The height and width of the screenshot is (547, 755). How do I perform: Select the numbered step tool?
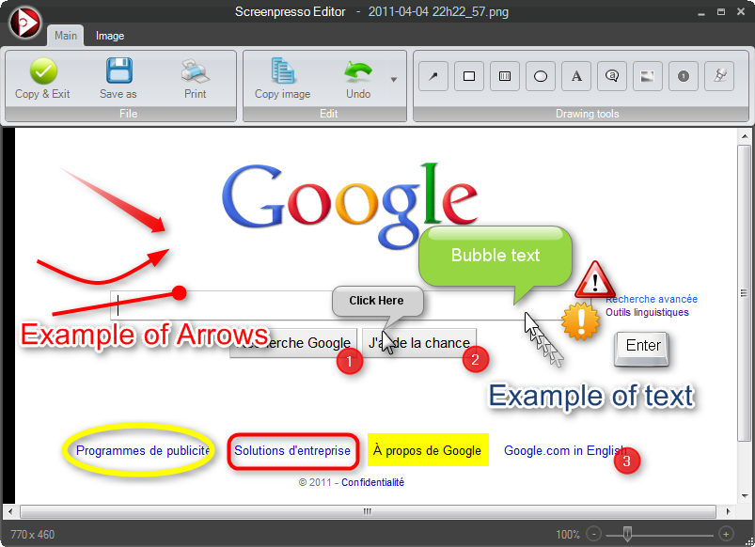[684, 76]
